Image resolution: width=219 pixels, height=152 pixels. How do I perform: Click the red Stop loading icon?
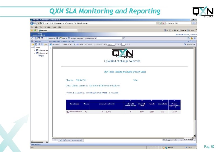point(163,23)
